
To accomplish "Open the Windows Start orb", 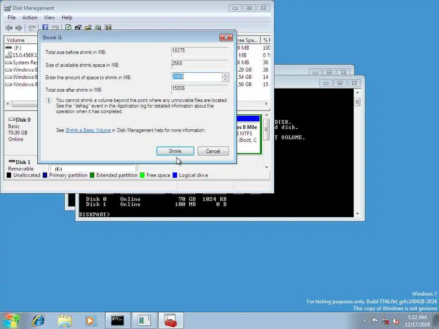I will click(x=11, y=320).
